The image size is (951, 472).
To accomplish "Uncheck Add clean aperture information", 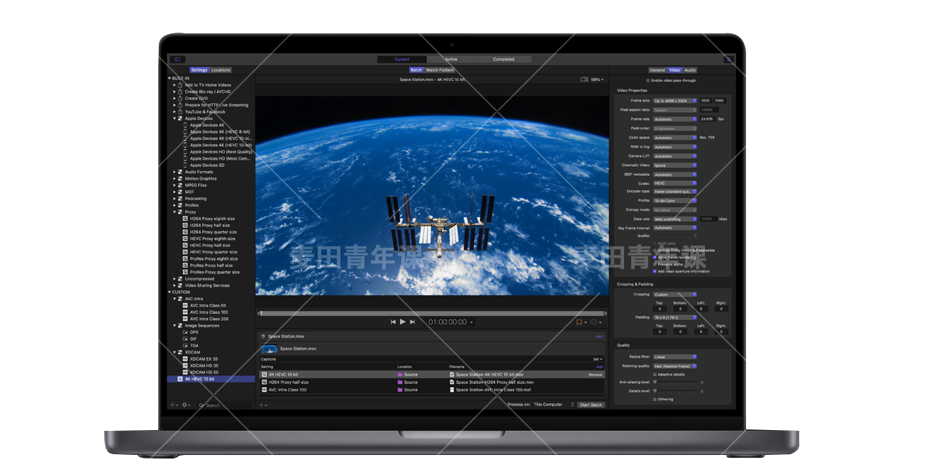I will pos(655,271).
